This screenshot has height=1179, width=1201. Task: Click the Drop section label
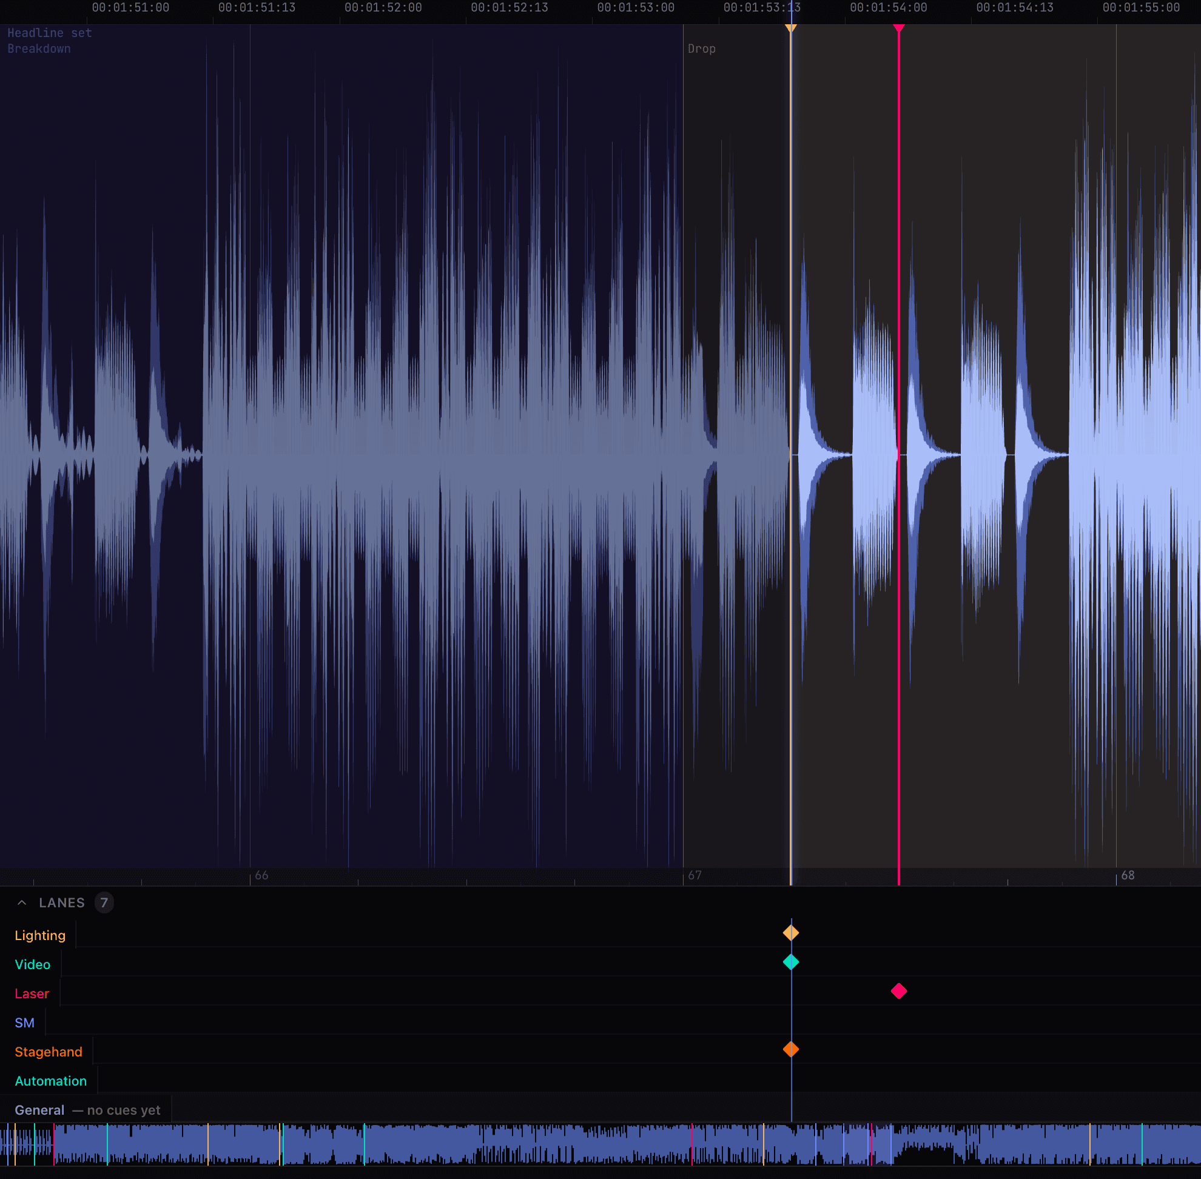(x=701, y=49)
